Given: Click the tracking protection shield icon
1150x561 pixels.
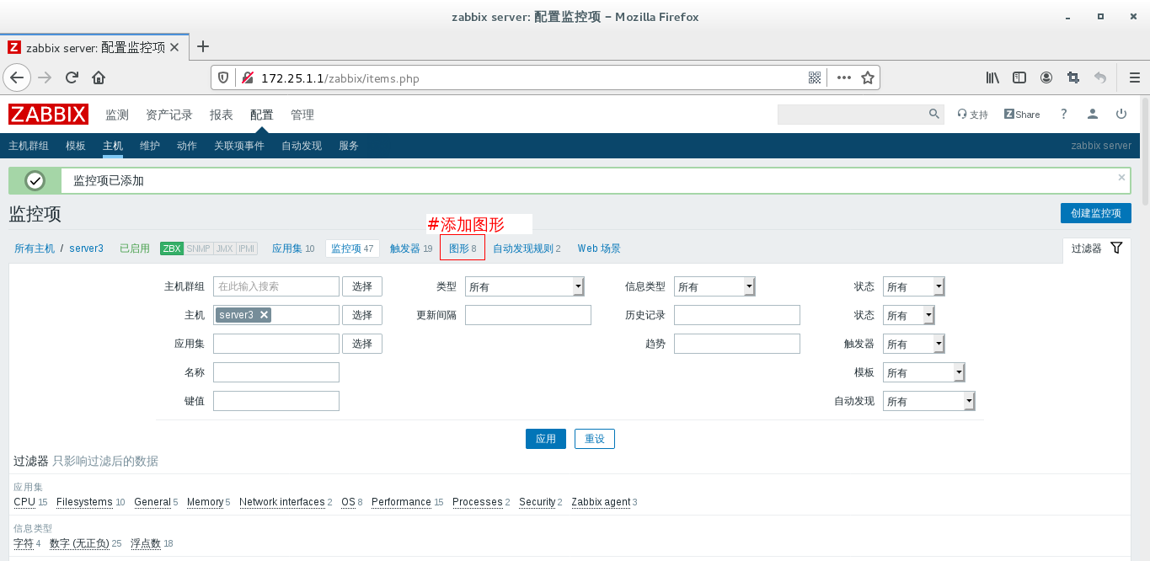Looking at the screenshot, I should 223,77.
